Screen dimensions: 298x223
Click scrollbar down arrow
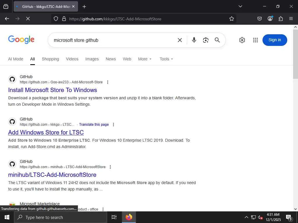pos(295,209)
